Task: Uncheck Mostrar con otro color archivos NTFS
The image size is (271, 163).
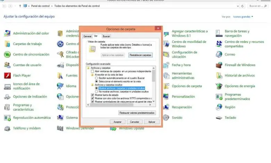Action: pyautogui.click(x=92, y=98)
